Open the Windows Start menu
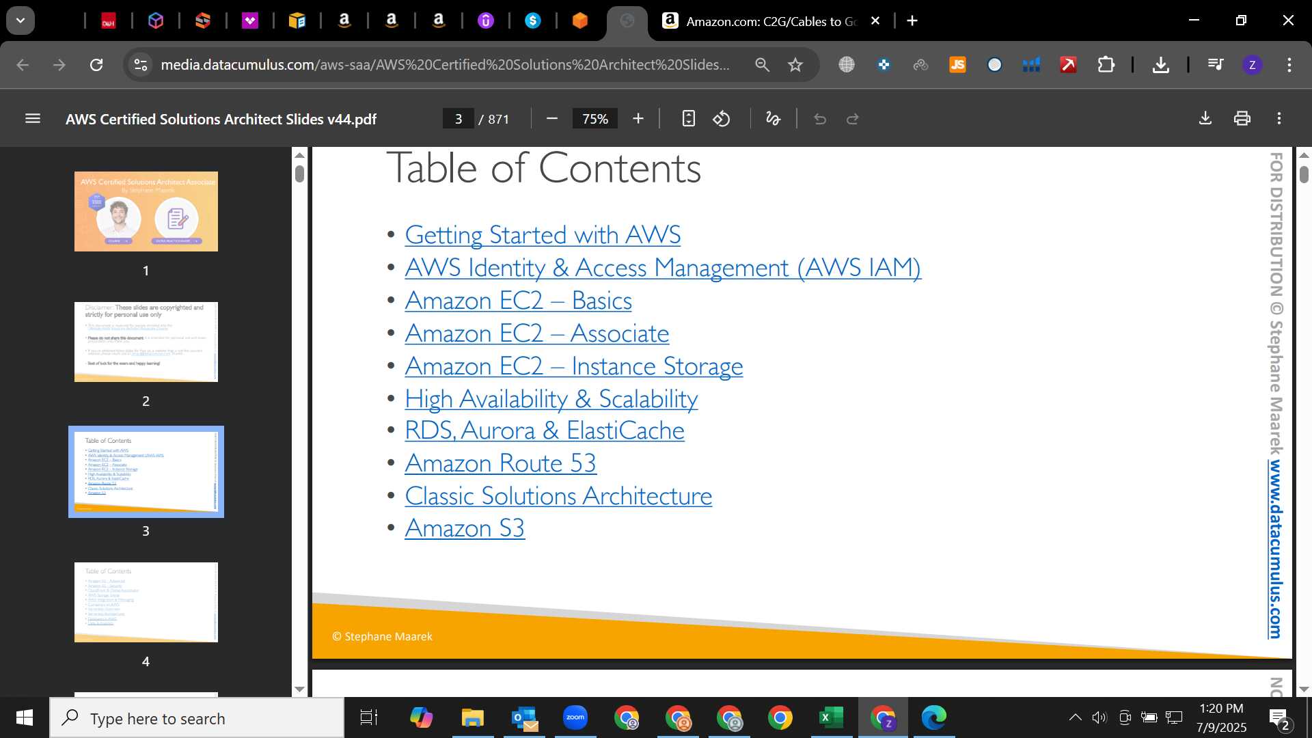The image size is (1312, 738). coord(25,718)
